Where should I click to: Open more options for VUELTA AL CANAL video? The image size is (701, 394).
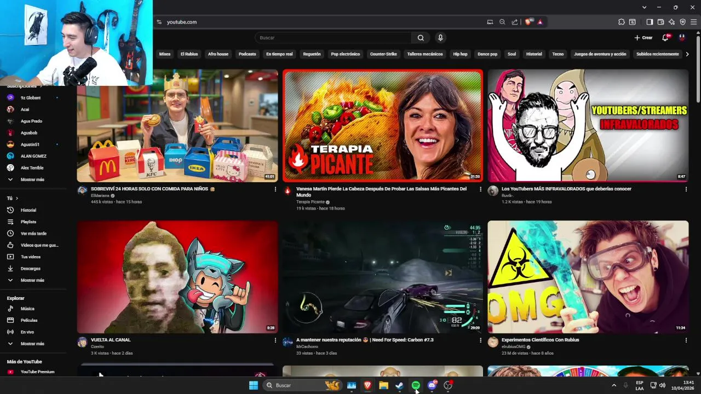tap(275, 340)
